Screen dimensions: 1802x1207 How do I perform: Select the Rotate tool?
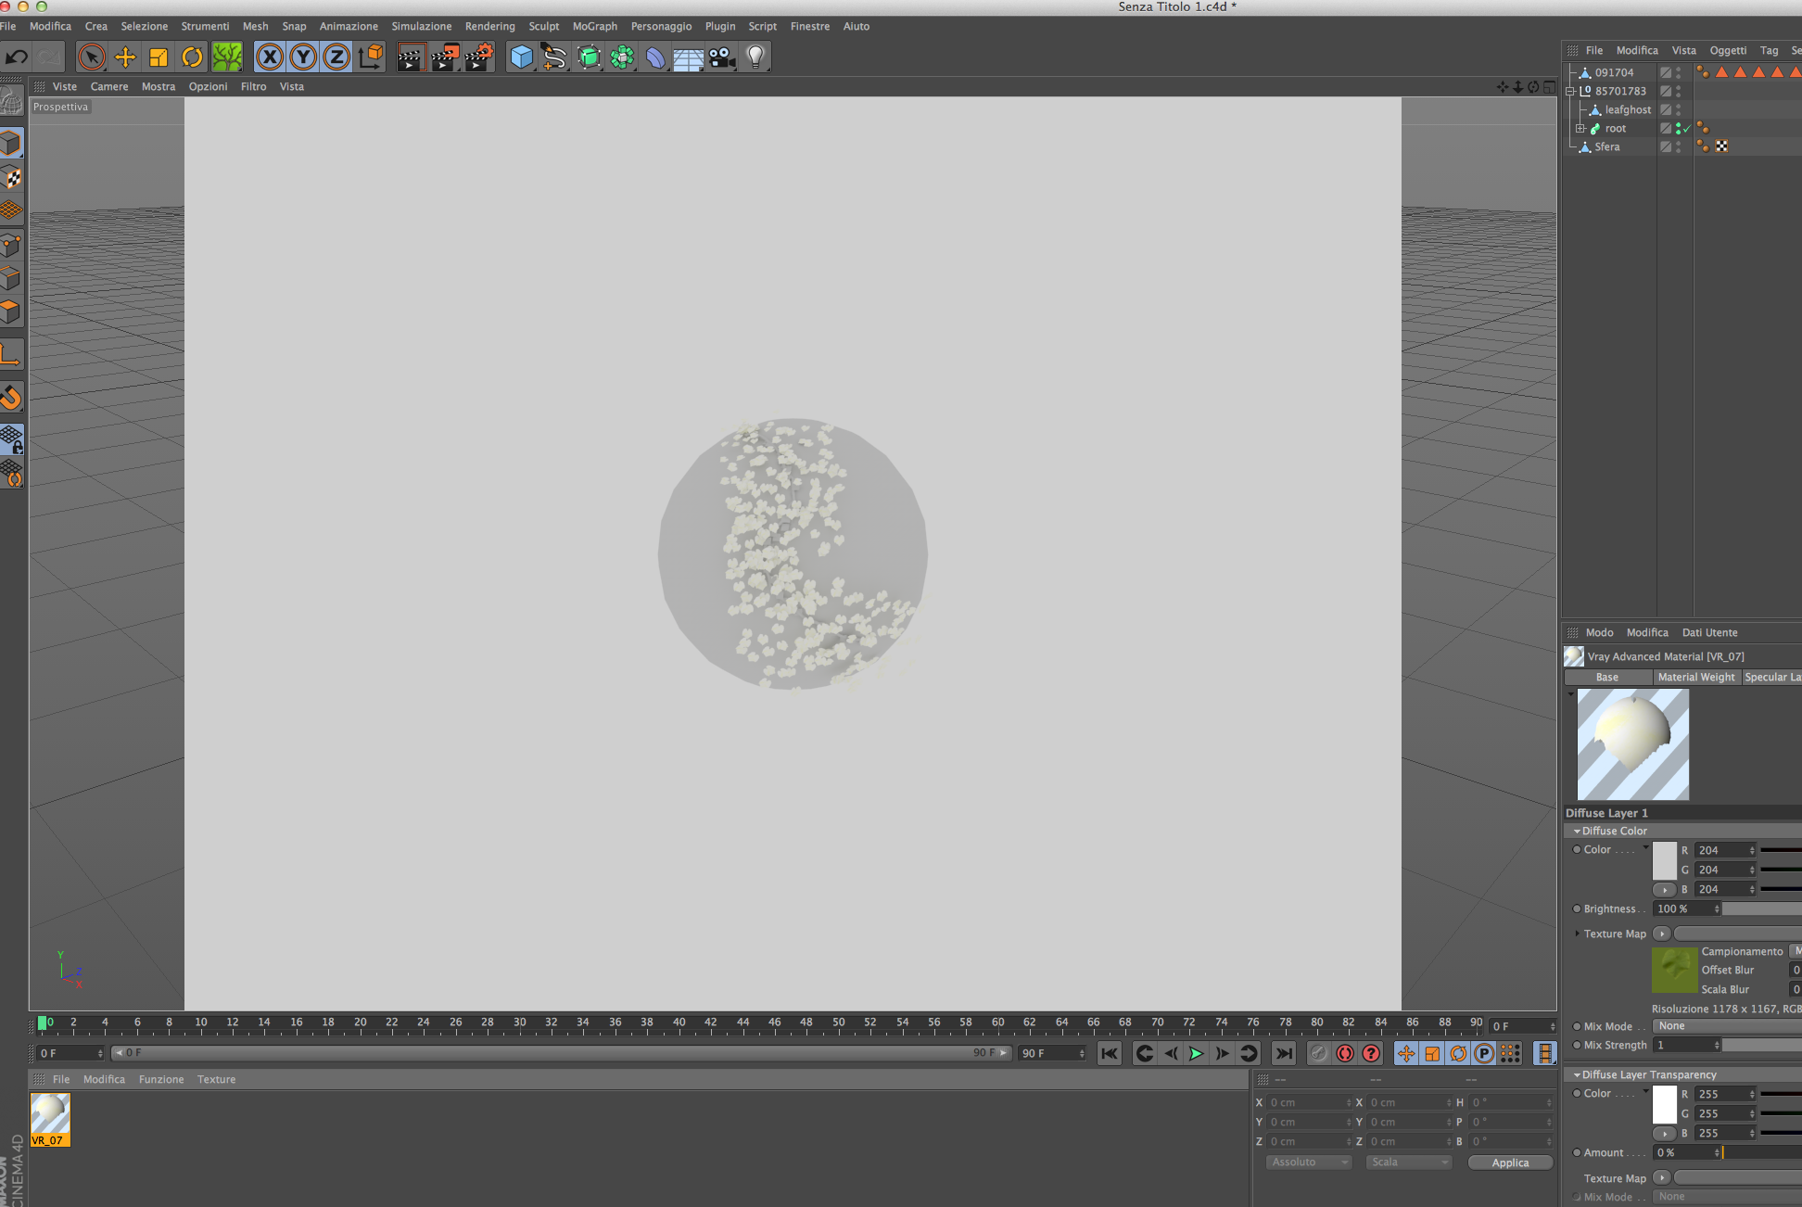192,57
